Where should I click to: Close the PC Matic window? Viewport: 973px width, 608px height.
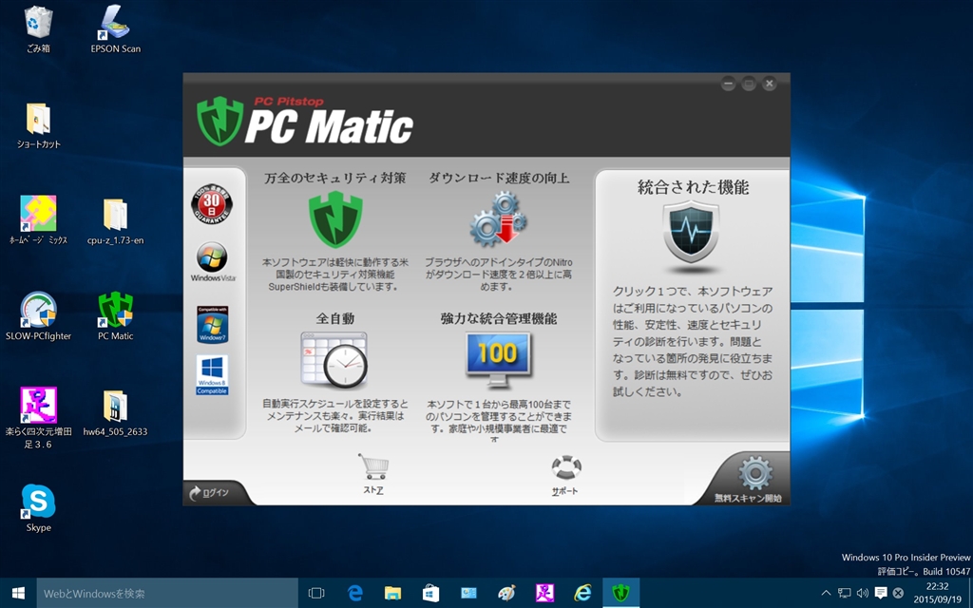click(x=770, y=84)
